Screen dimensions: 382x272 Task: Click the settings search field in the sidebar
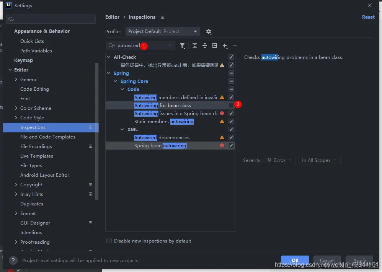point(51,19)
